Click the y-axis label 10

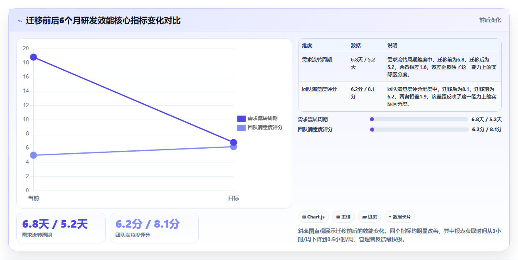click(26, 119)
